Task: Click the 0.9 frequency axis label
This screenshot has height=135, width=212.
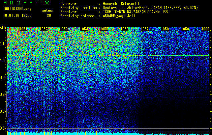Action: click(x=3, y=78)
